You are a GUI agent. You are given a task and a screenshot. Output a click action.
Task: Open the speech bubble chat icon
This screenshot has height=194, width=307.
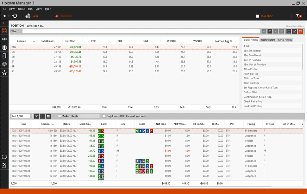click(4, 157)
